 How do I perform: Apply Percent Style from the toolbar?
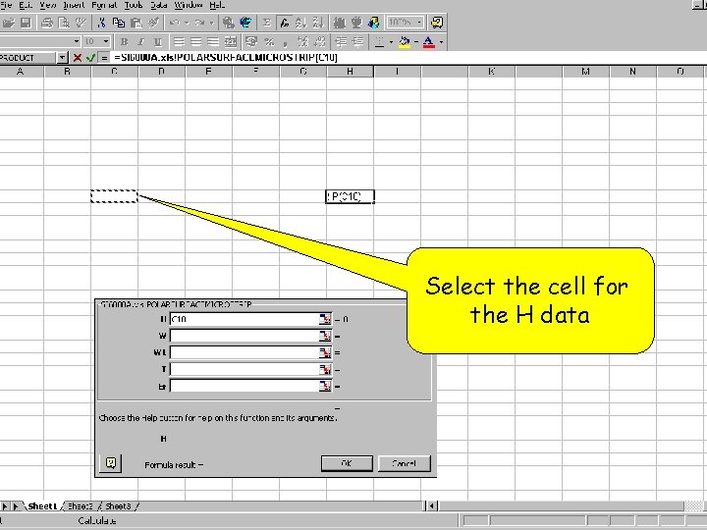[x=269, y=42]
